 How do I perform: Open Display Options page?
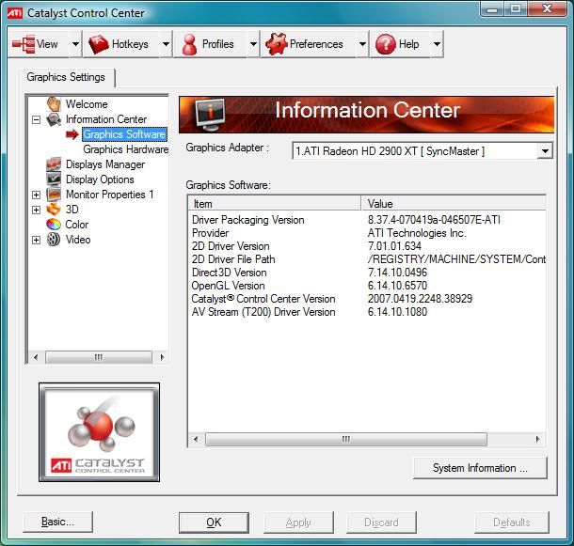pos(100,179)
